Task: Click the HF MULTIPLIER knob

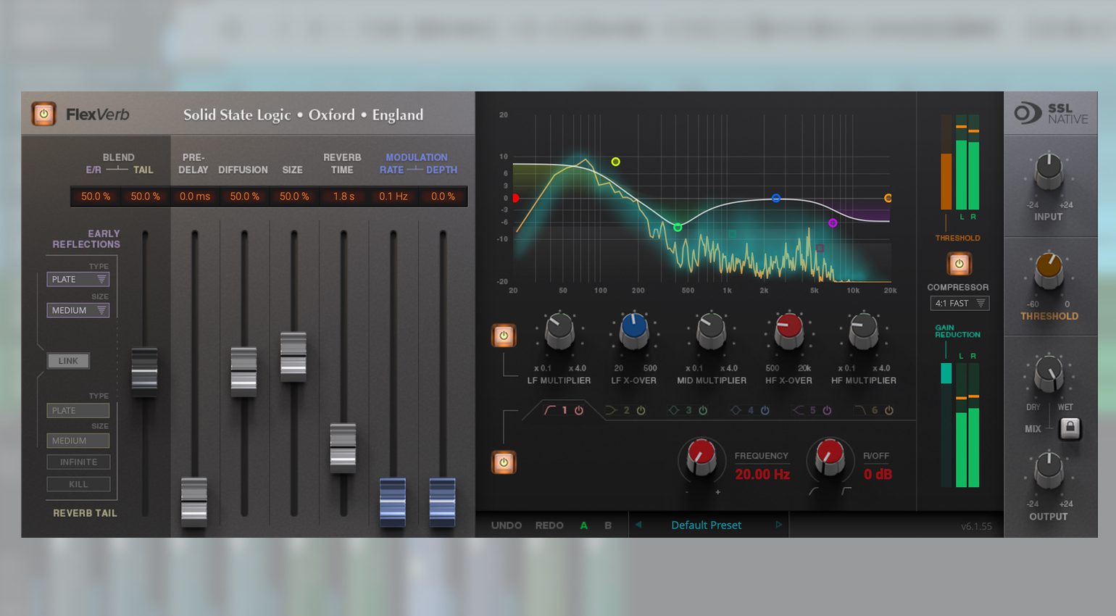Action: pos(864,330)
